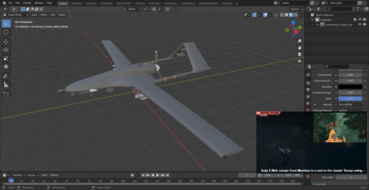This screenshot has height=190, width=369.
Task: Switch to Solid viewport shading
Action: [x=286, y=15]
